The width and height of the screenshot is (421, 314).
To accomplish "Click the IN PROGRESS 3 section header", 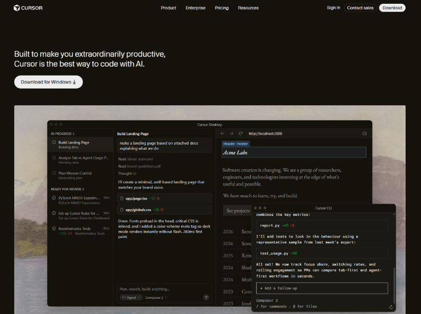I will click(x=62, y=133).
